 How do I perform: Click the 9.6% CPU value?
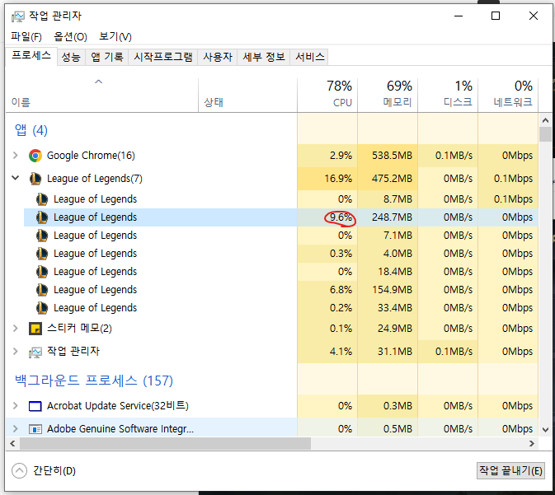(x=341, y=217)
